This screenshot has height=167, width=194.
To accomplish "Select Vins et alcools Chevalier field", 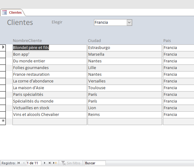I will point(49,115).
